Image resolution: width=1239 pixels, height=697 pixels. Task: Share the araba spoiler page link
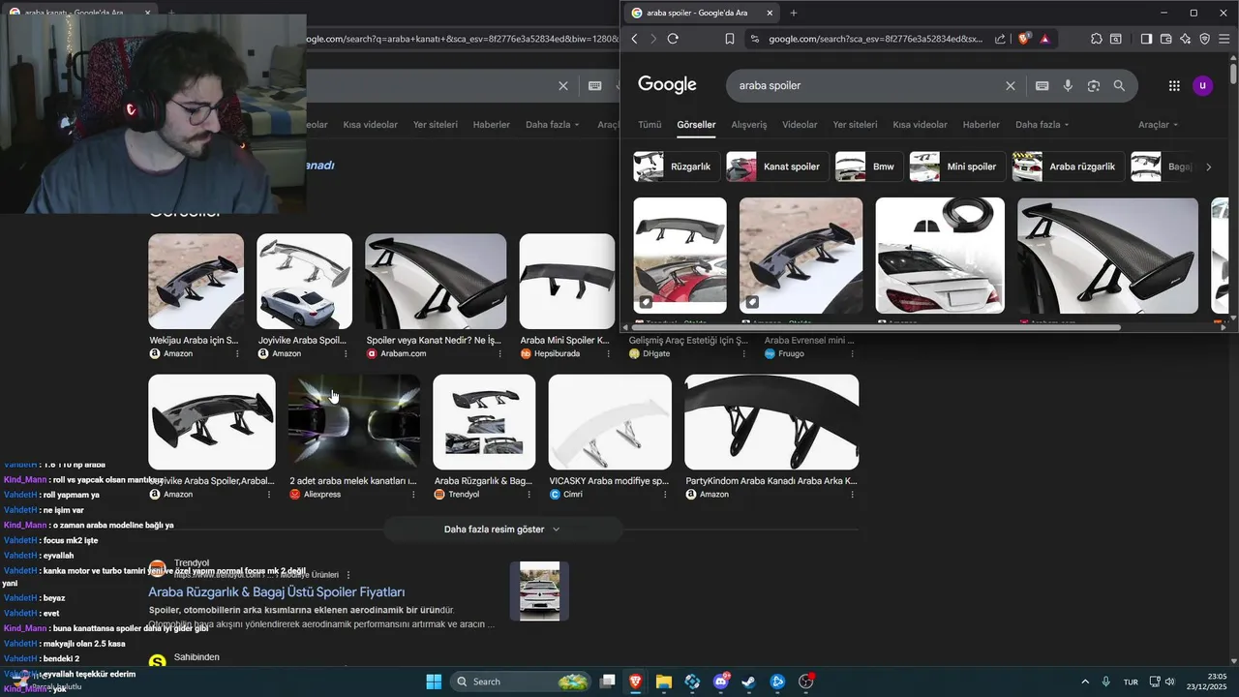[1000, 39]
